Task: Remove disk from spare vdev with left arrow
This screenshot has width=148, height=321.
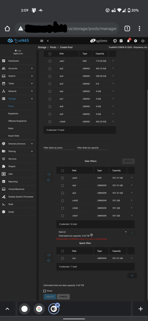Action: 49,261
